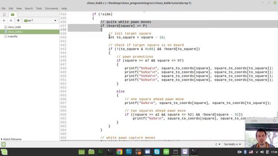This screenshot has height=156, width=278.
Task: Open the Tab Width: 4 dropdown
Action: (232, 144)
